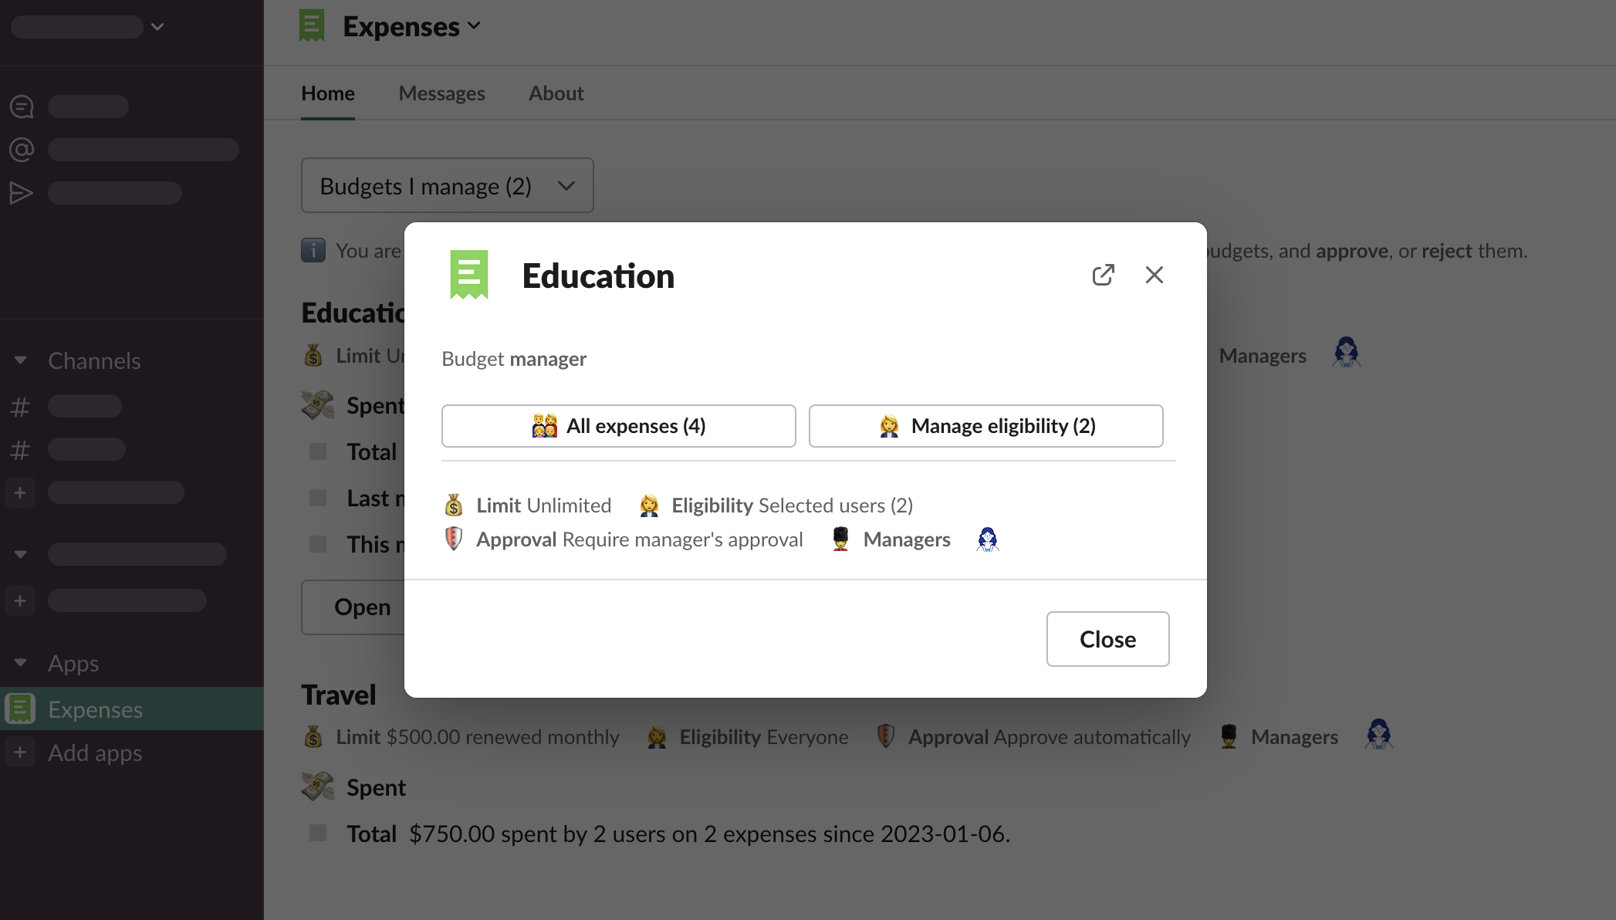
Task: Click the green Expenses receipt icon in dialog
Action: click(469, 275)
